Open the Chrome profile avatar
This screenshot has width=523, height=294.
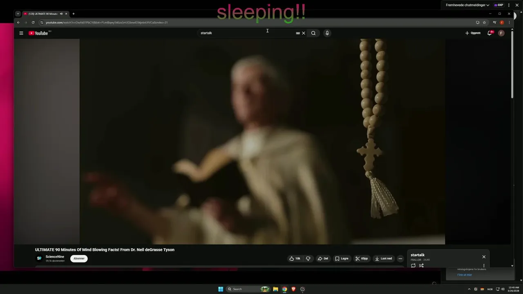click(502, 22)
